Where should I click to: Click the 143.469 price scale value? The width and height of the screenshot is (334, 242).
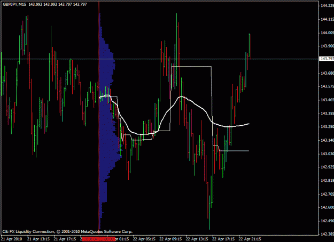click(x=327, y=100)
